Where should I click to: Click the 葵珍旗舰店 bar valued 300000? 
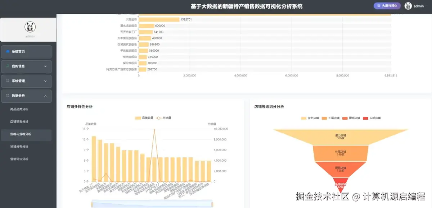[143, 63]
